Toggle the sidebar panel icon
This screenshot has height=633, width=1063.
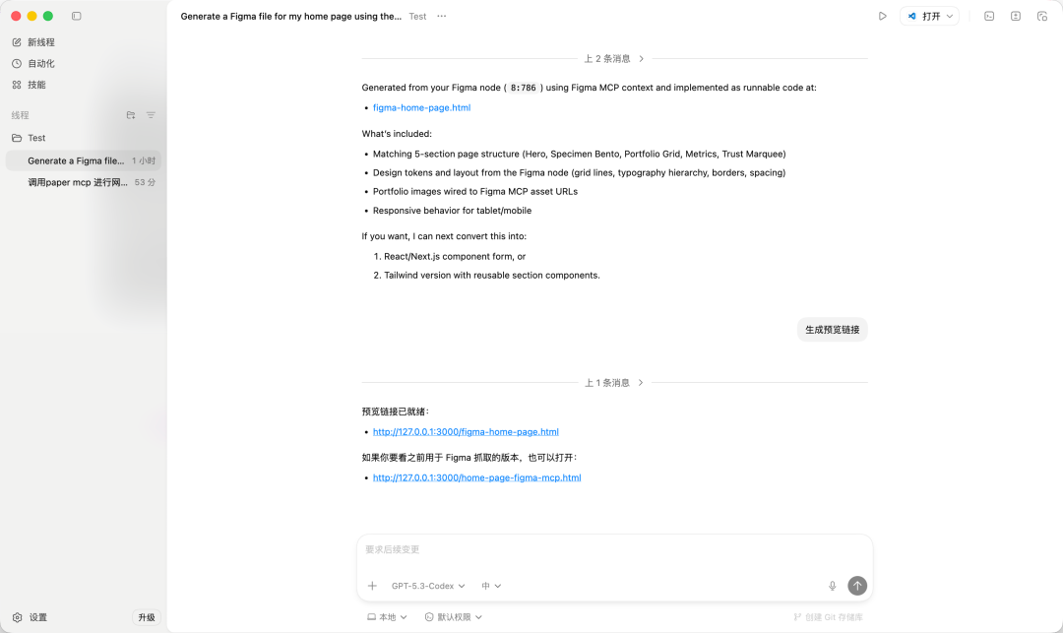coord(77,17)
